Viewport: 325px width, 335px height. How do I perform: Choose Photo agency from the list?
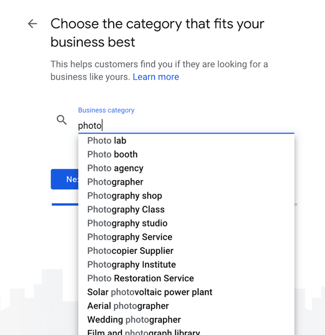click(186, 168)
